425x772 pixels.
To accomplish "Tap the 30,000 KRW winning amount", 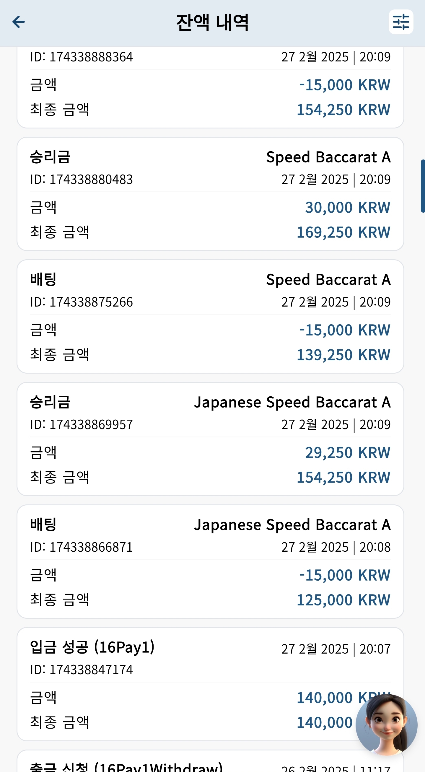I will click(348, 207).
